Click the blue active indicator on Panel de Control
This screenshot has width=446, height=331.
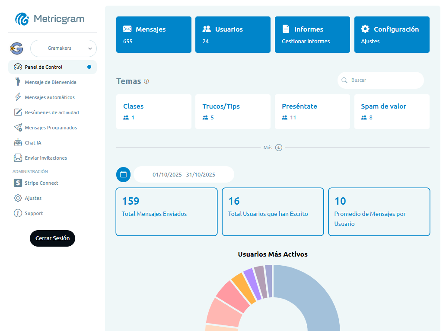[x=89, y=67]
